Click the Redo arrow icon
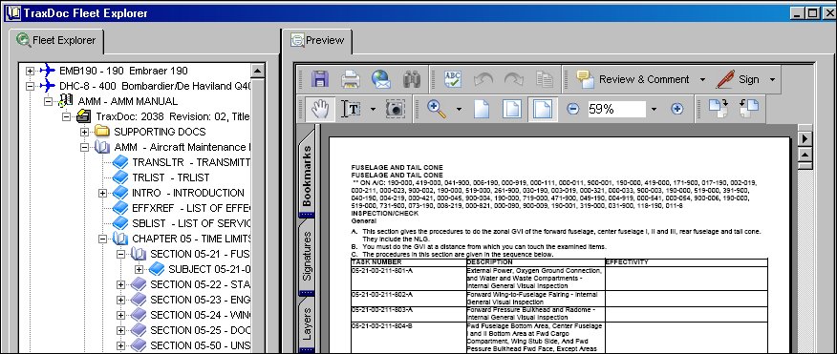The image size is (837, 354). (513, 79)
